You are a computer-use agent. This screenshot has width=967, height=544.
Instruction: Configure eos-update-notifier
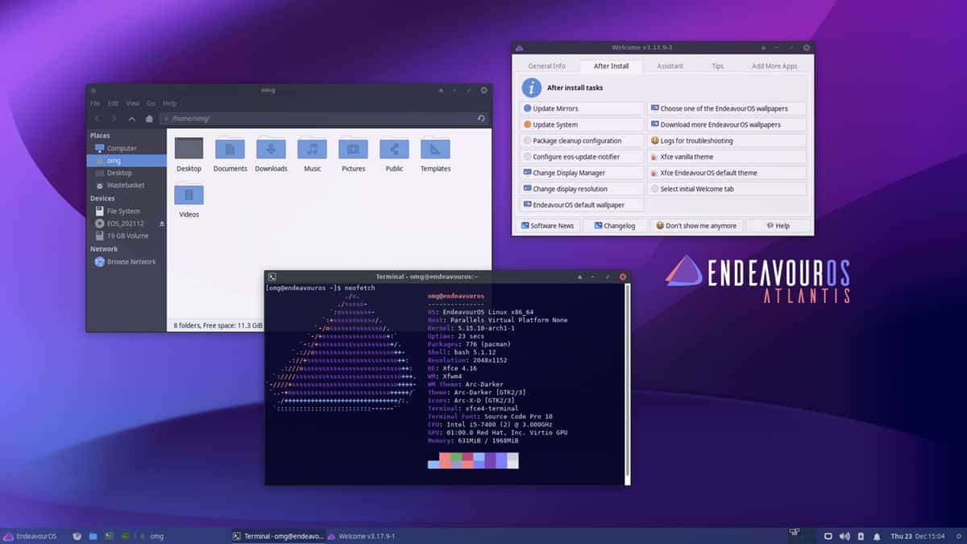(x=572, y=156)
